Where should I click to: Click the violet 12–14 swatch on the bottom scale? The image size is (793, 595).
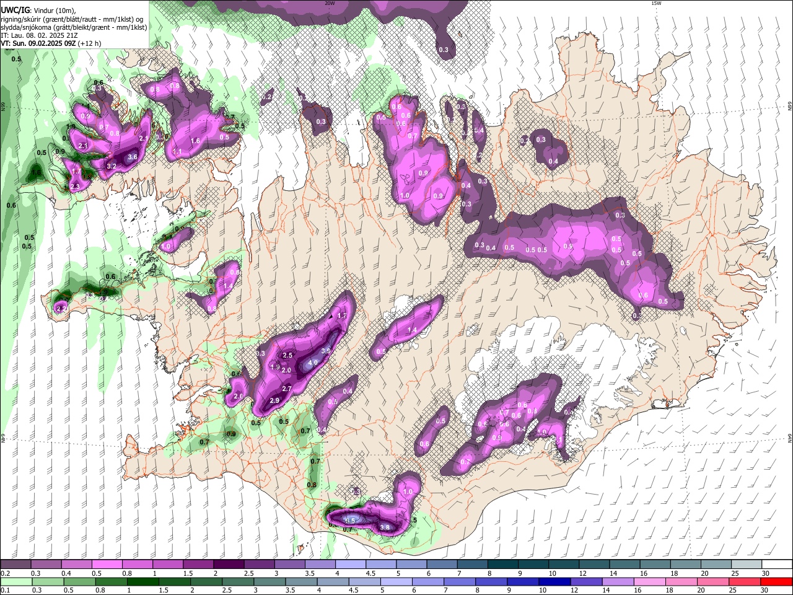point(585,581)
